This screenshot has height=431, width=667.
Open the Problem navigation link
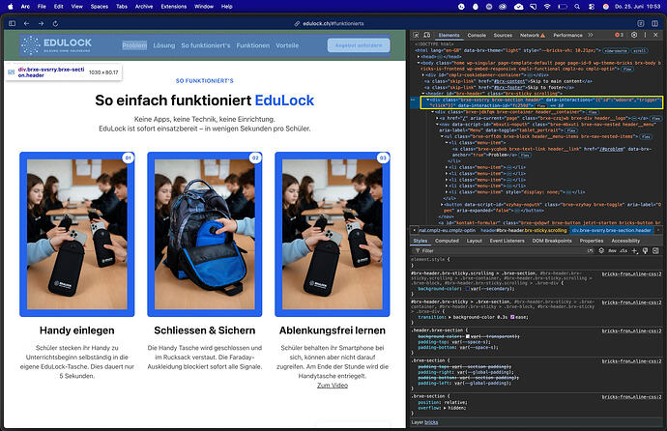134,45
